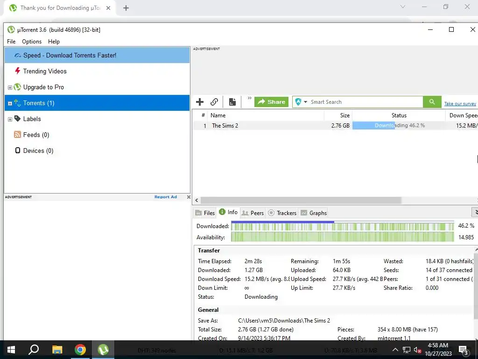Open the Options menu

coord(32,42)
